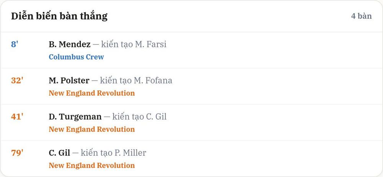
Task: Select the 41' minute marker
Action: tap(17, 117)
